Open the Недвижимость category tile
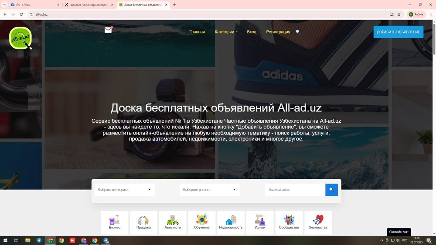436x245 pixels. (x=231, y=222)
